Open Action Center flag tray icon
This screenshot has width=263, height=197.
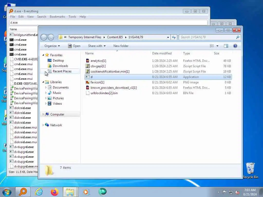[224, 192]
